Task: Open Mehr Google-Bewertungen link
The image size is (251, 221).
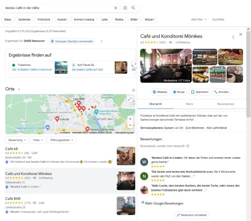Action: (162, 203)
